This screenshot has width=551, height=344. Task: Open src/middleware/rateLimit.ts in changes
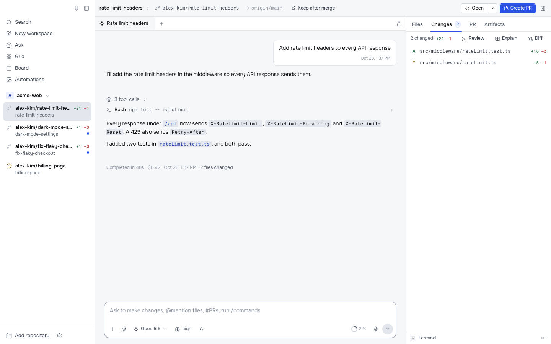click(479, 63)
